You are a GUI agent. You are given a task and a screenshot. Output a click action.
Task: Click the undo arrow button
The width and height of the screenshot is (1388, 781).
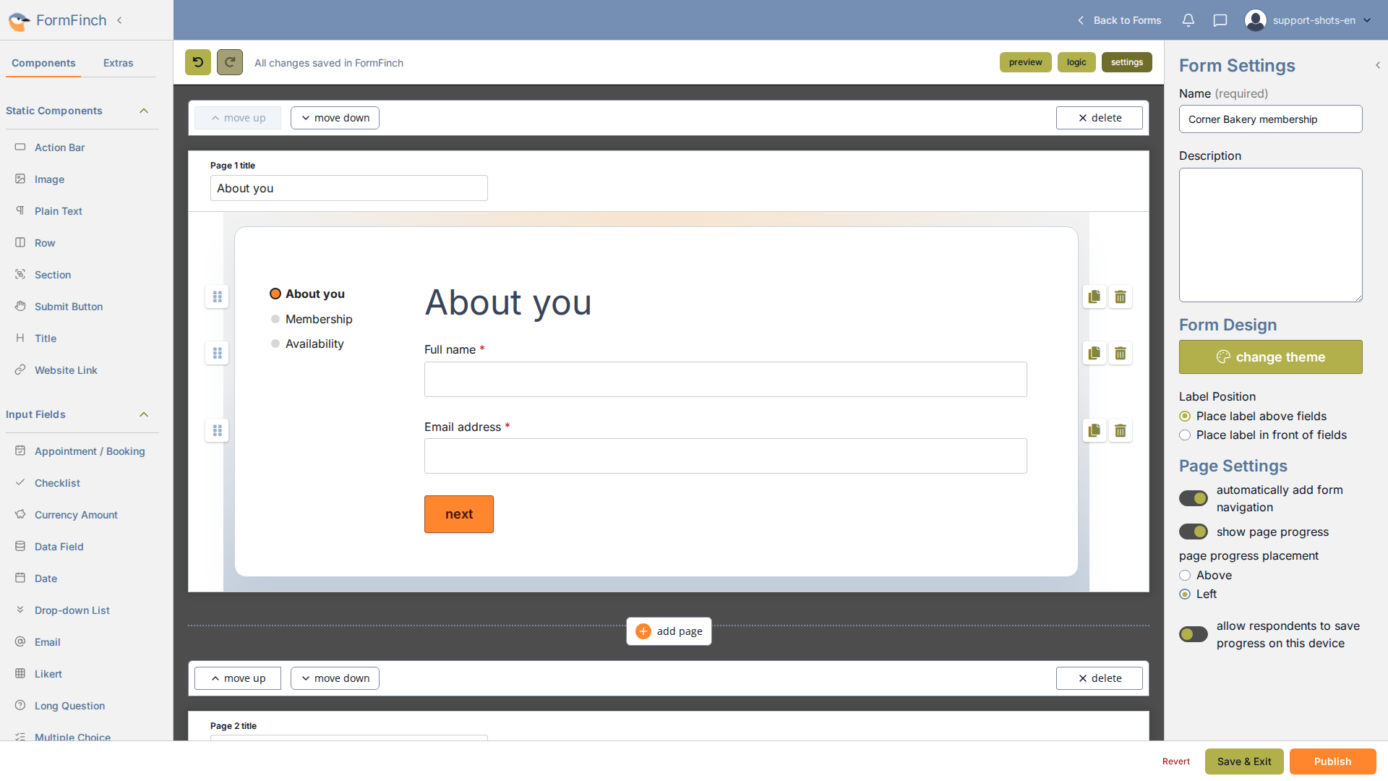pos(198,62)
